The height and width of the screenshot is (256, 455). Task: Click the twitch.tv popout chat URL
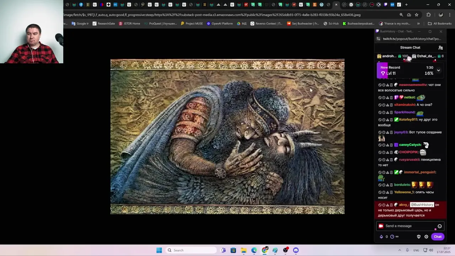[x=412, y=39]
